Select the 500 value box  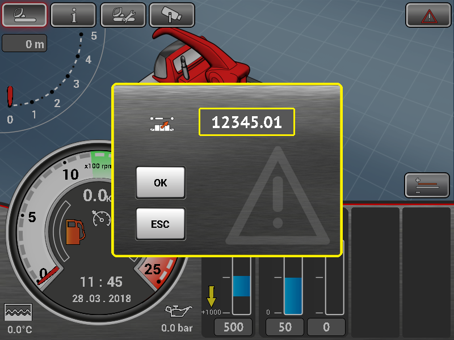click(x=233, y=327)
